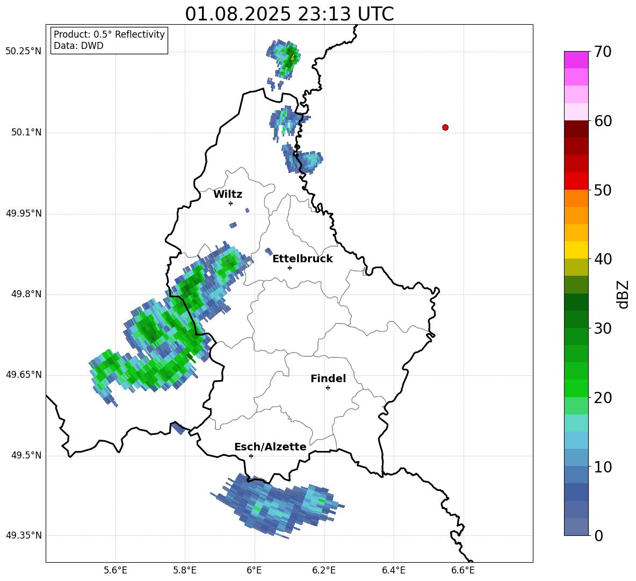Click the colorbar tick label 50
Viewport: 636px width, 581px height.
[603, 190]
